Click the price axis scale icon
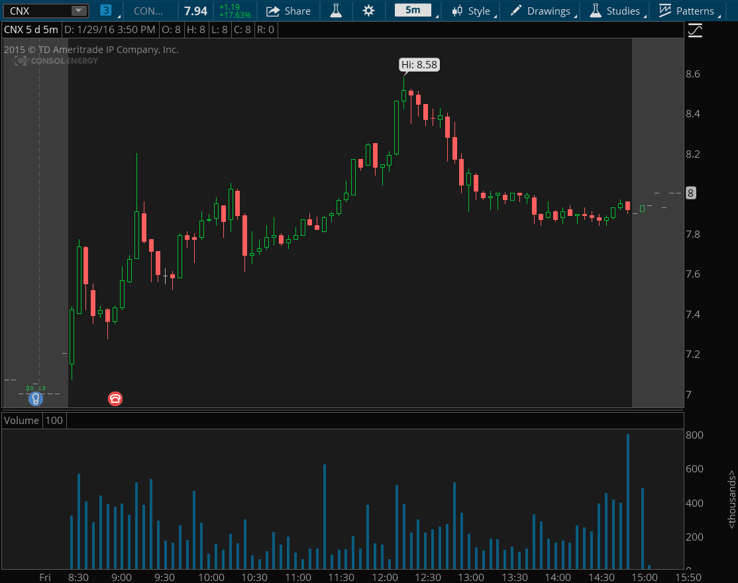The height and width of the screenshot is (583, 738). click(x=695, y=30)
